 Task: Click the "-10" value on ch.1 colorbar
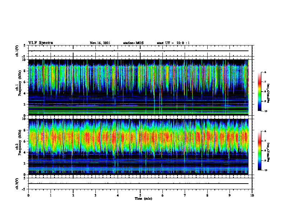265,111
